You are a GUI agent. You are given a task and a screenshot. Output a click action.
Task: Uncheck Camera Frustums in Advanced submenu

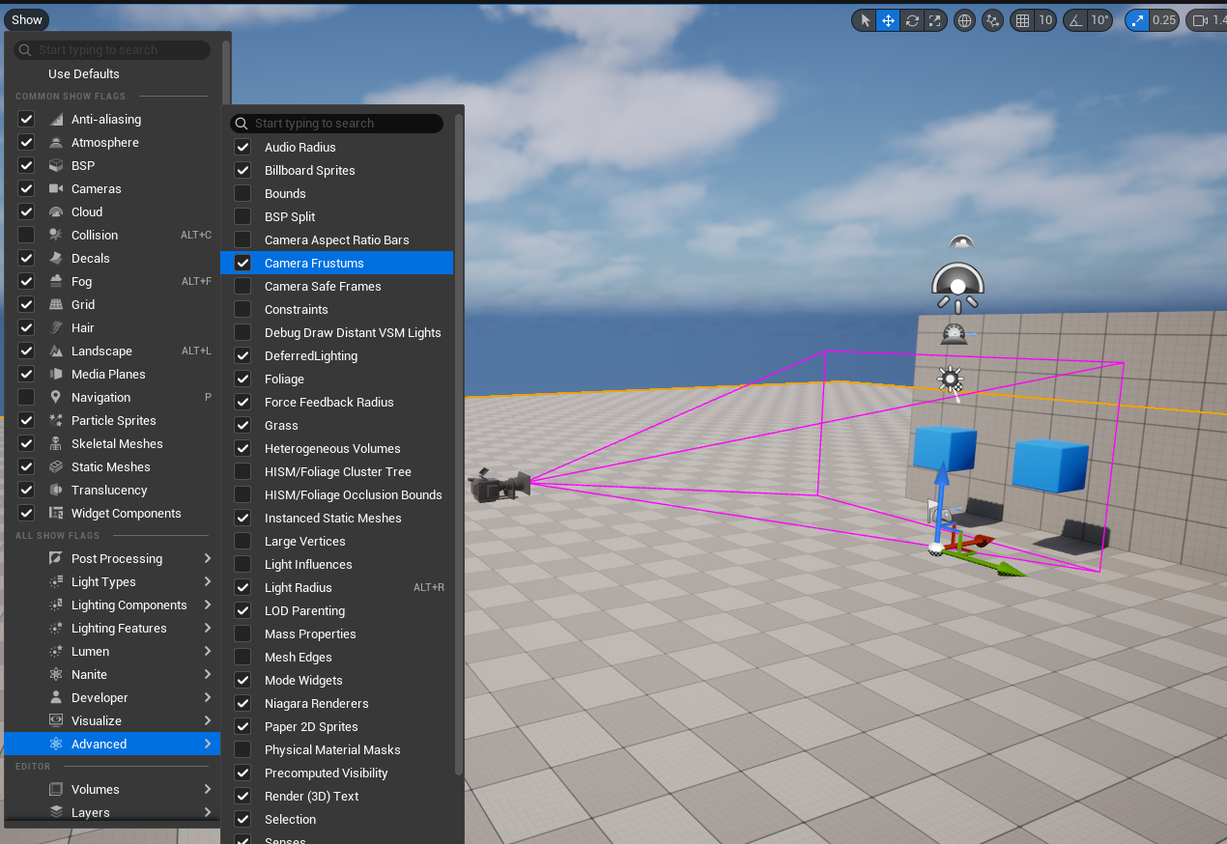click(243, 263)
